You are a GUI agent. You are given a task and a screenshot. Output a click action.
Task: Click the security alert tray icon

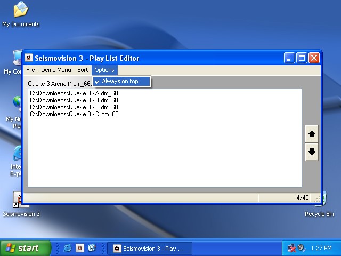point(292,248)
